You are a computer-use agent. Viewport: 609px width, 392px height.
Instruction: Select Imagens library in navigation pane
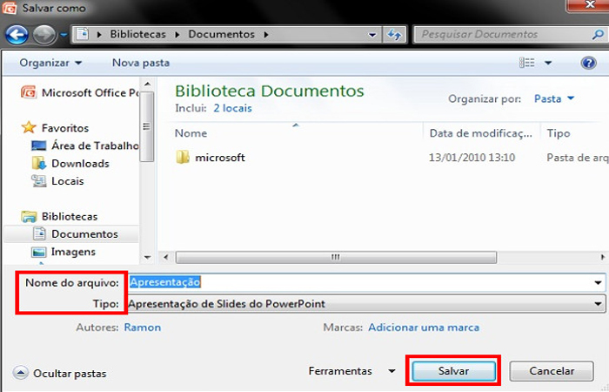64,252
